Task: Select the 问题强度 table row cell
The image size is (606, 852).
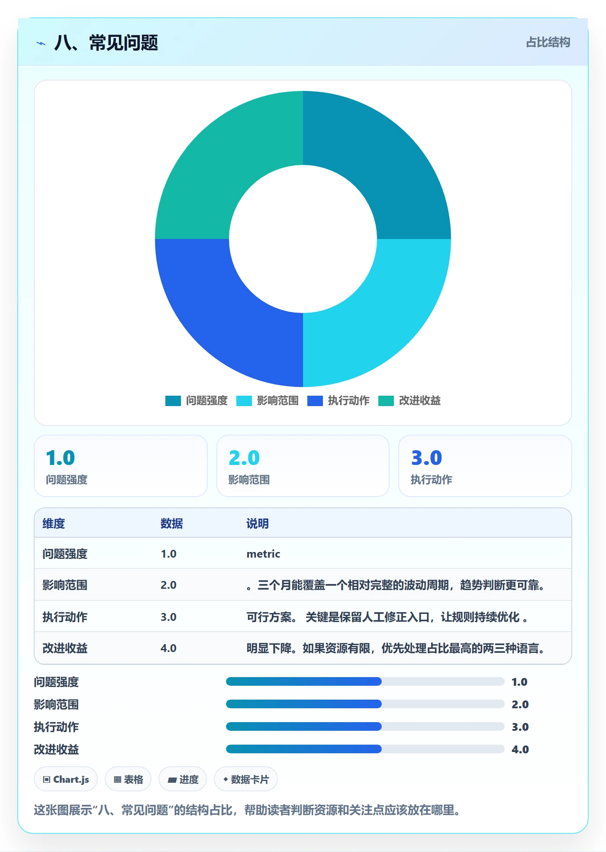Action: 65,554
